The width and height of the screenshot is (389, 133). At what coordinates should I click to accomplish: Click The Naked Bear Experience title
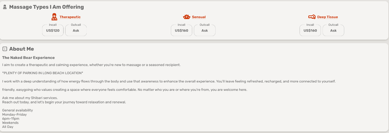click(29, 58)
